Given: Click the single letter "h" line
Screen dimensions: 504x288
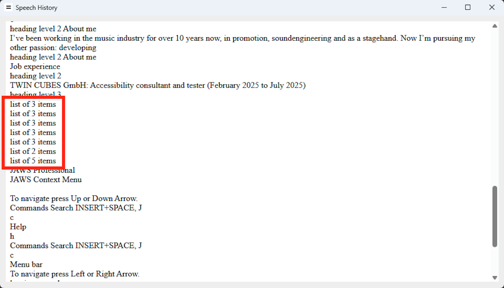Looking at the screenshot, I should pos(12,236).
